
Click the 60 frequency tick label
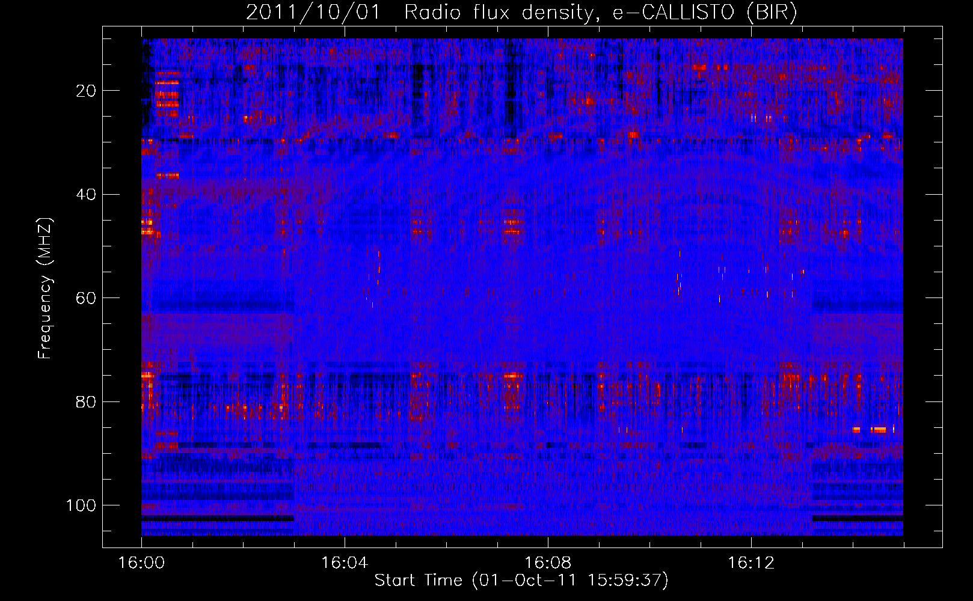click(87, 298)
